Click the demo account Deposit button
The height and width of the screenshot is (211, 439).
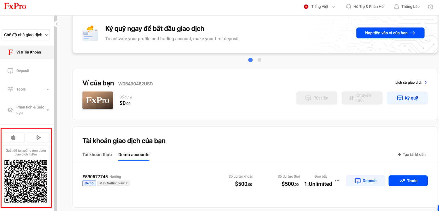click(x=366, y=181)
